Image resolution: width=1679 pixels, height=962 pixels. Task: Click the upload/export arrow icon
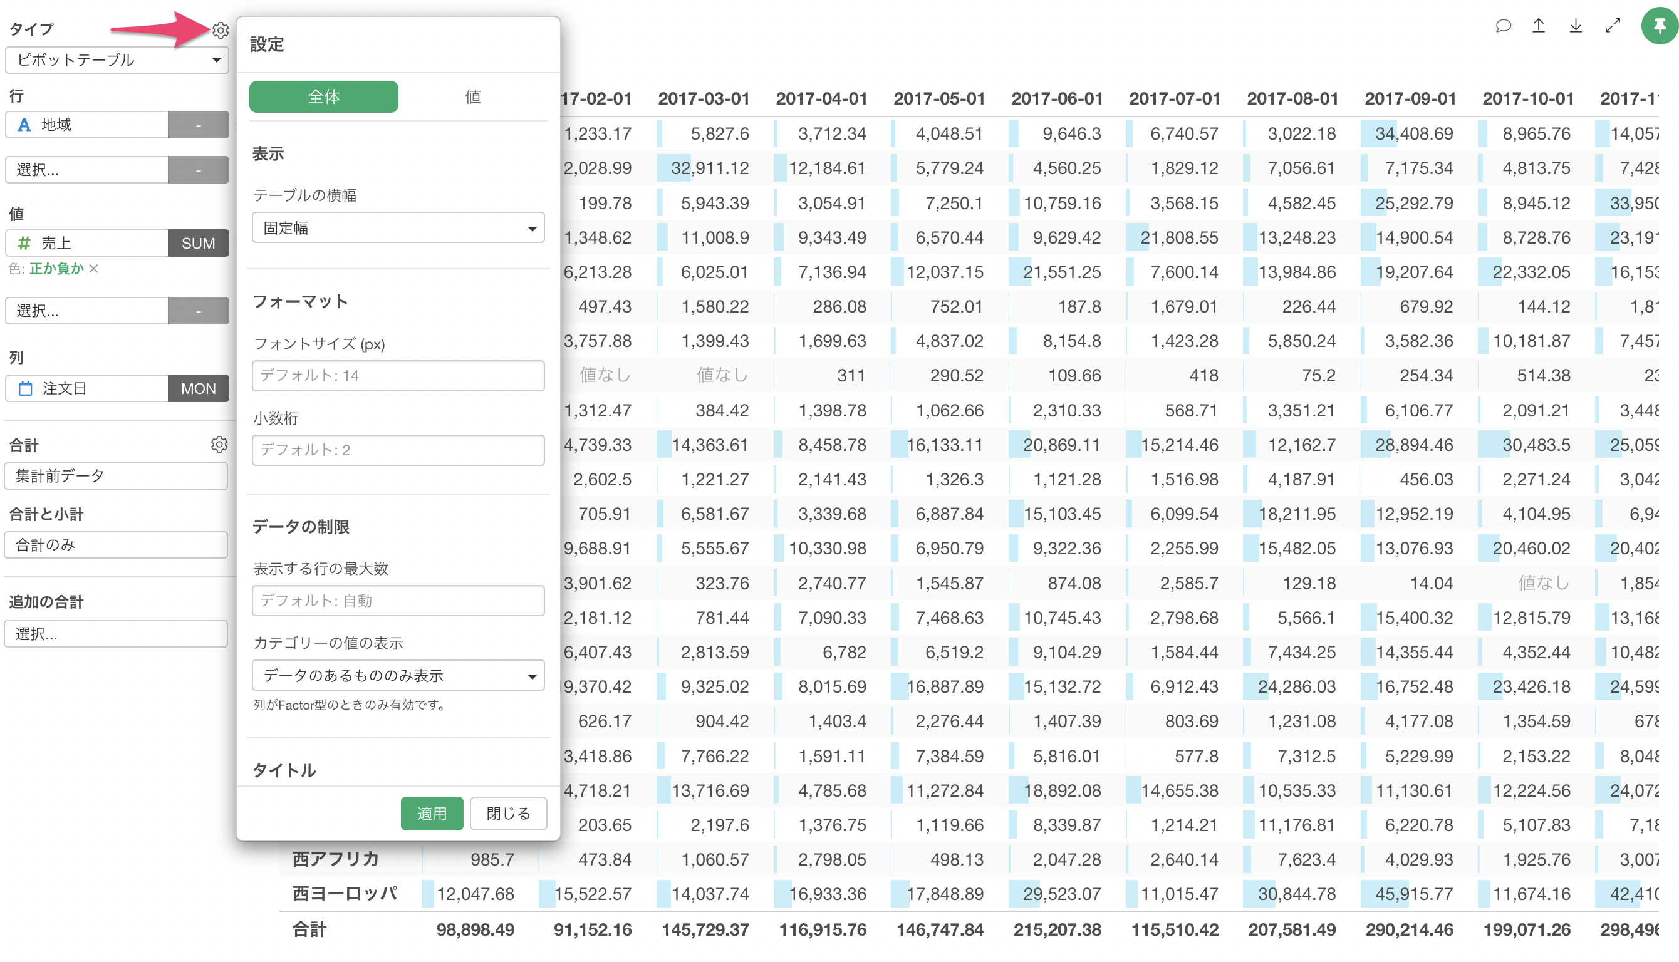(1539, 26)
